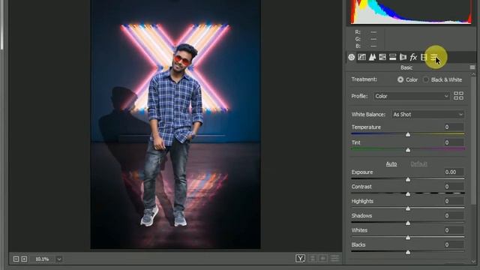
Task: Click the Temperature value field
Action: point(454,127)
